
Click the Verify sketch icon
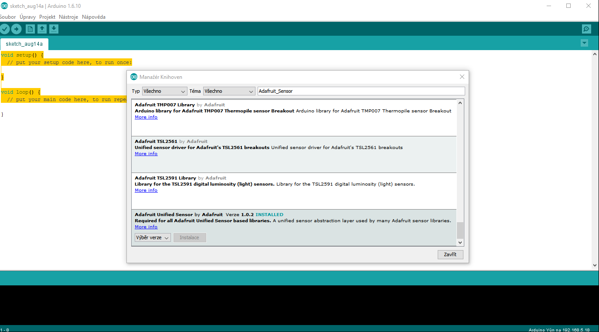pos(5,29)
